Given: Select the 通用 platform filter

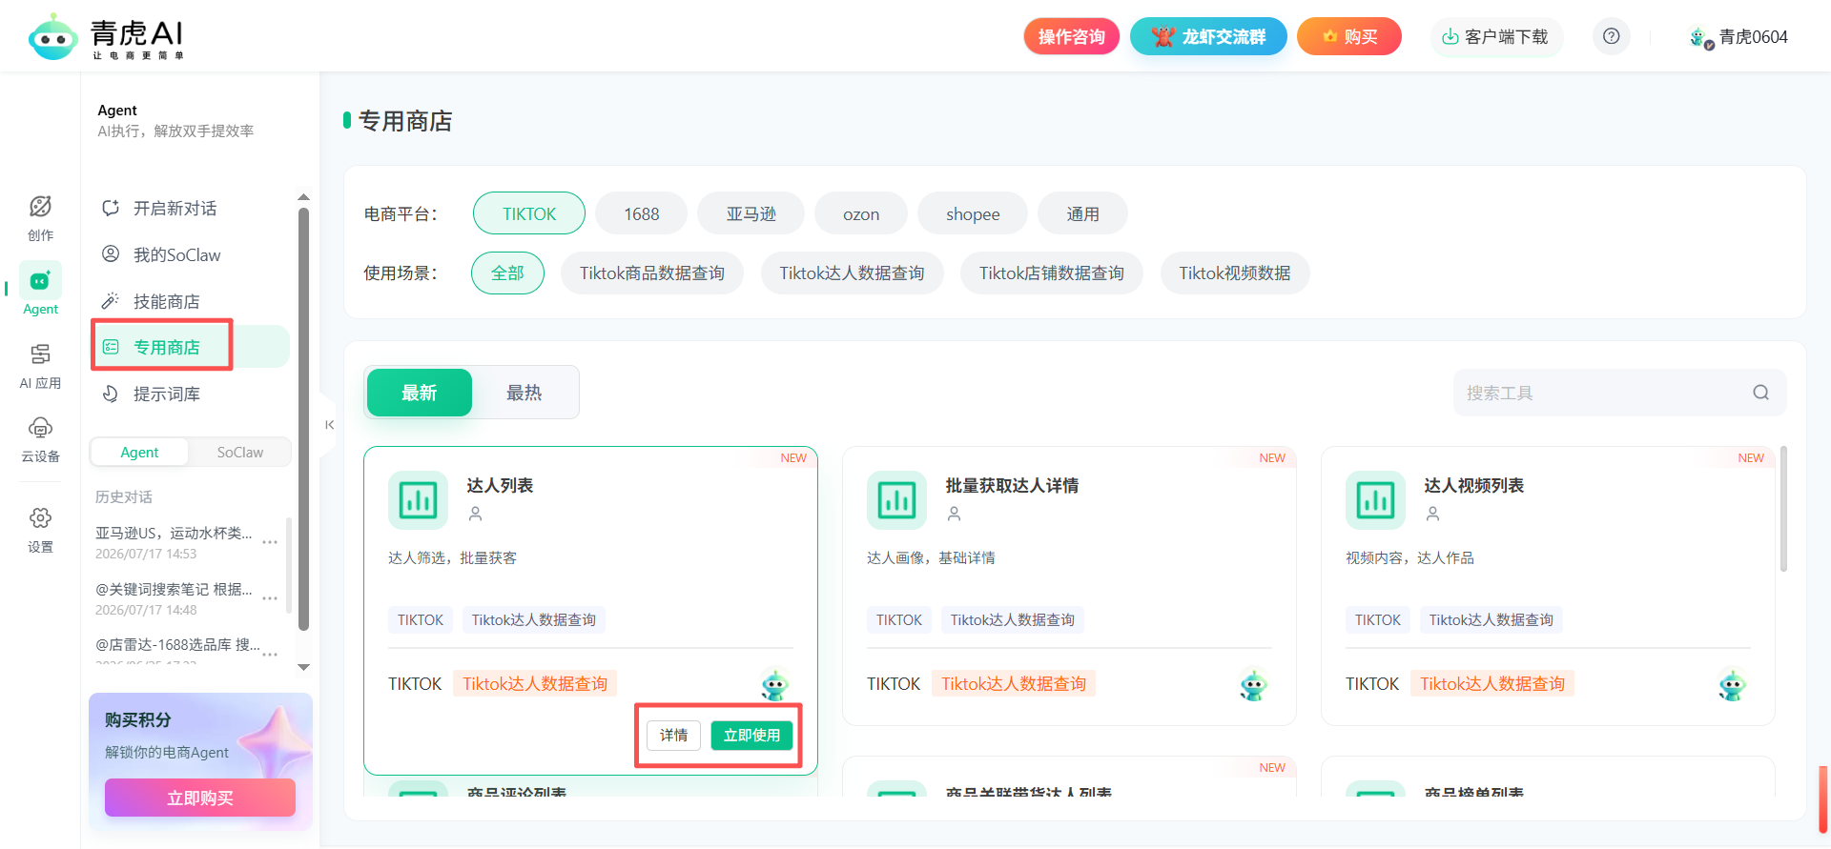Looking at the screenshot, I should 1082,213.
